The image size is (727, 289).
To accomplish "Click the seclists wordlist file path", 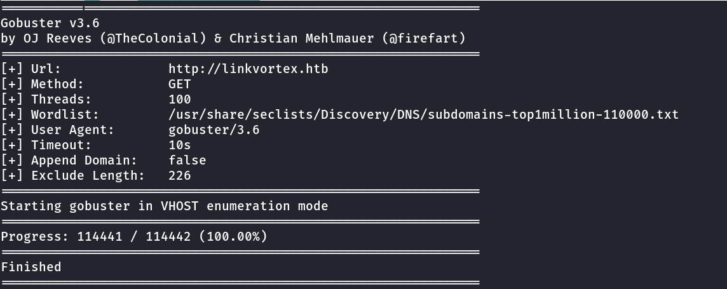I will (423, 115).
